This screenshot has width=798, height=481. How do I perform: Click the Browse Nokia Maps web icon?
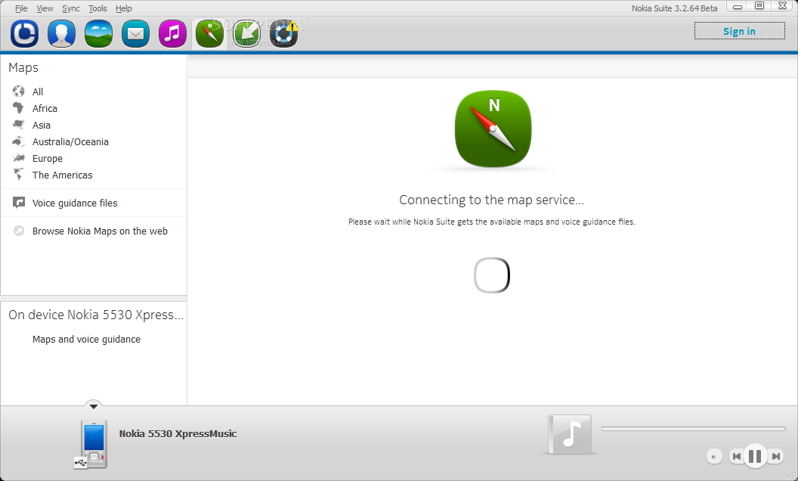[19, 231]
